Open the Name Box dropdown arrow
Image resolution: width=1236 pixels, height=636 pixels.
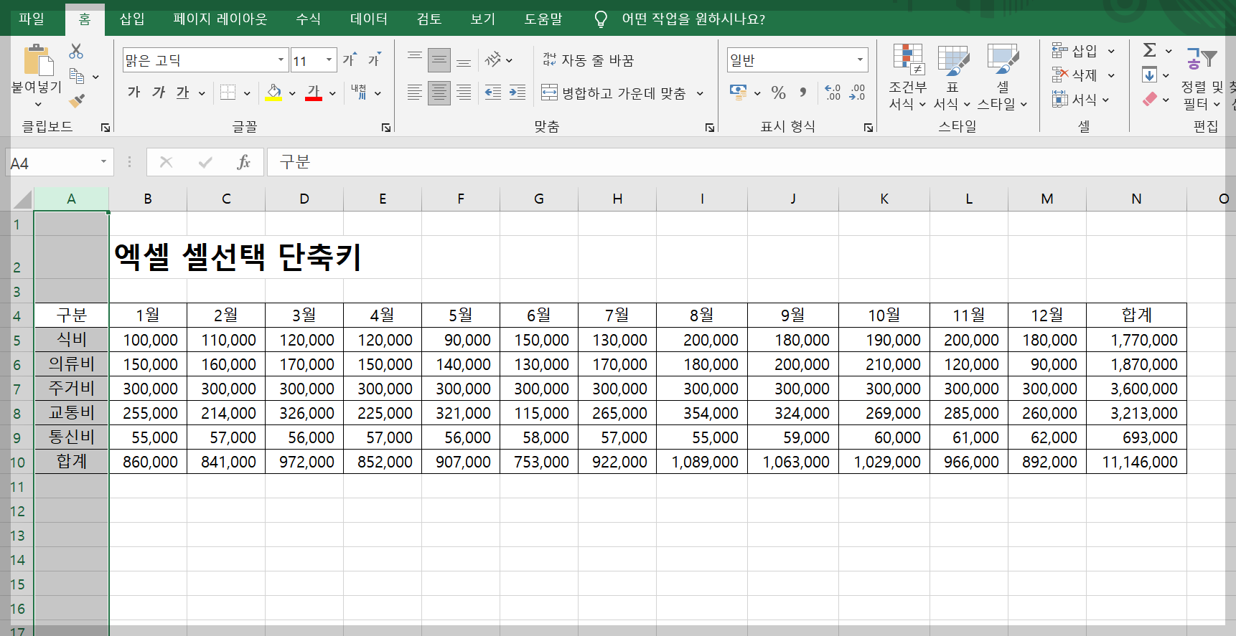pyautogui.click(x=103, y=162)
